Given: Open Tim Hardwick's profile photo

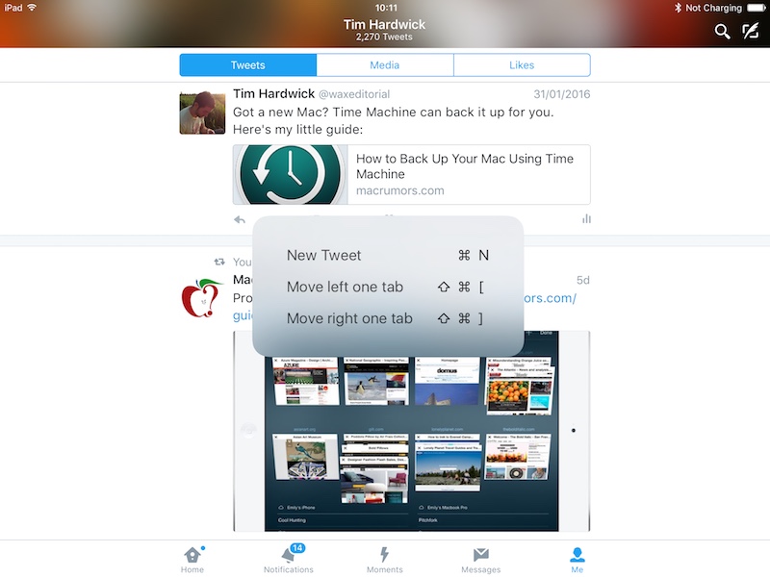Looking at the screenshot, I should point(202,113).
